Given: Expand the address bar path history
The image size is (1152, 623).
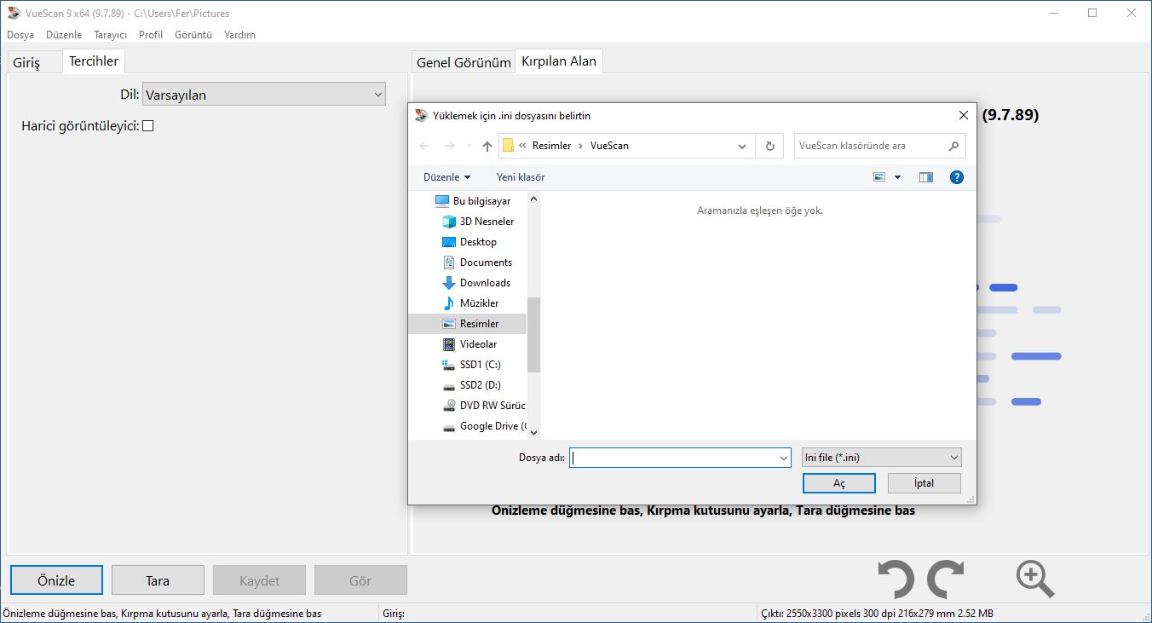Looking at the screenshot, I should click(741, 146).
